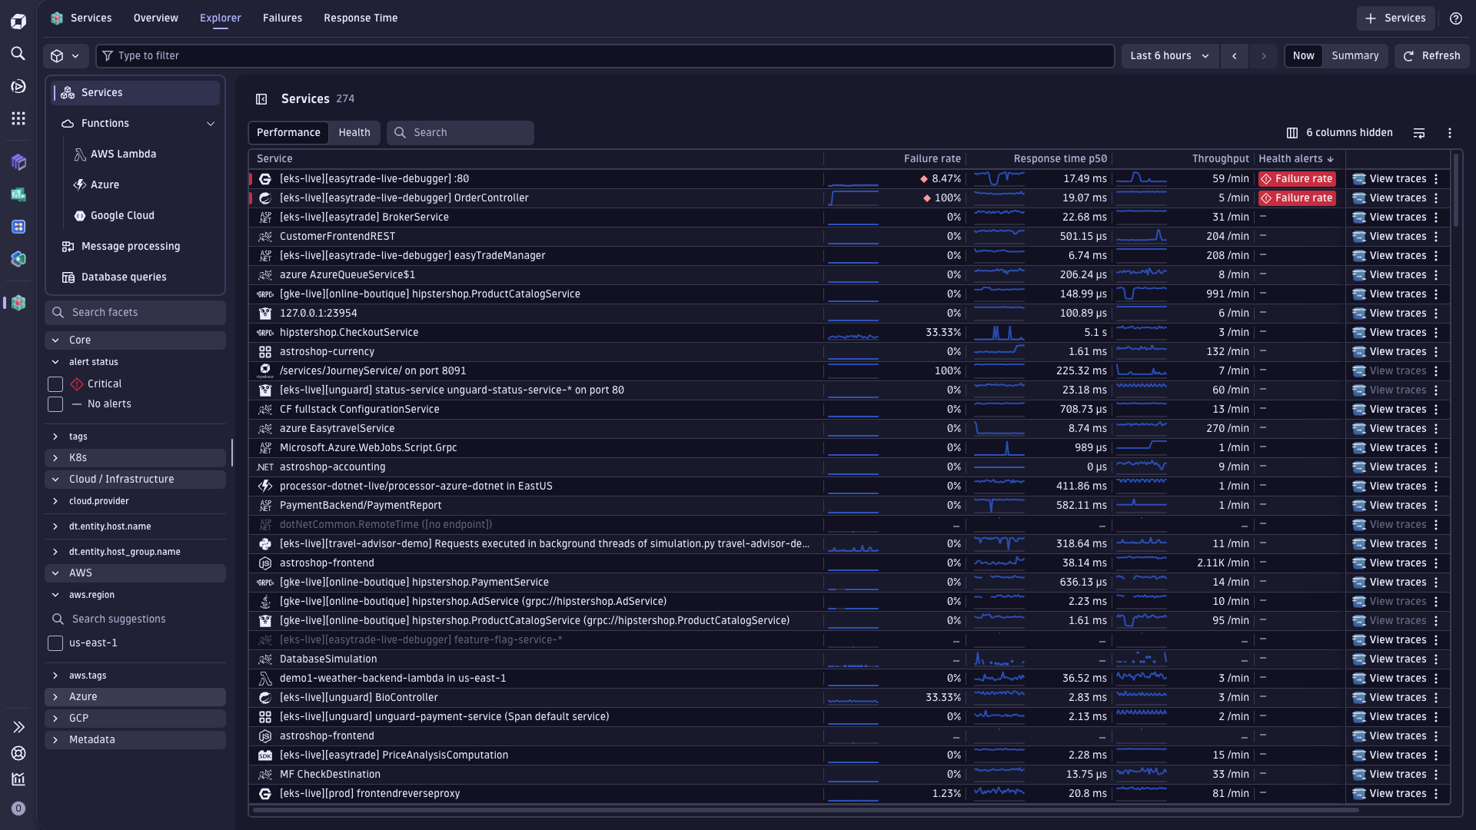Switch to the Failures tab
The image size is (1476, 830).
pyautogui.click(x=281, y=18)
